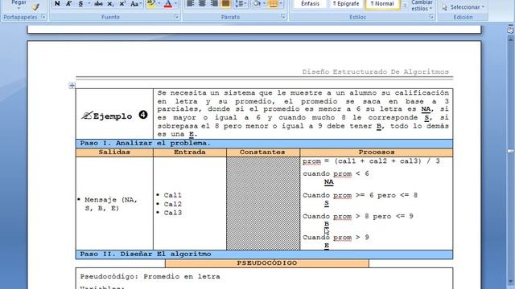
Task: Align text right
Action: (x=214, y=3)
